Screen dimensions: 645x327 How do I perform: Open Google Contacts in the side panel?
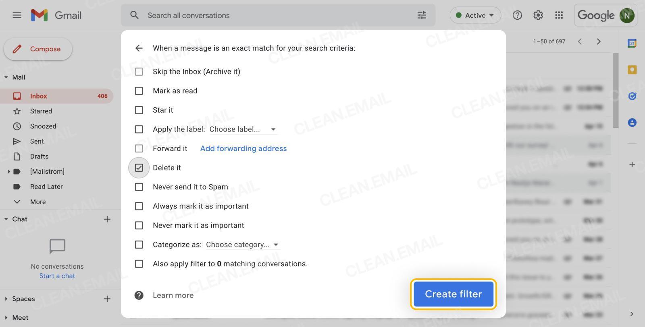632,123
